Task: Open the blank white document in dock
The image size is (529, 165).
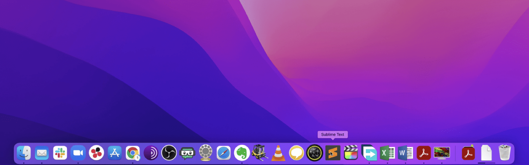Action: pos(486,153)
